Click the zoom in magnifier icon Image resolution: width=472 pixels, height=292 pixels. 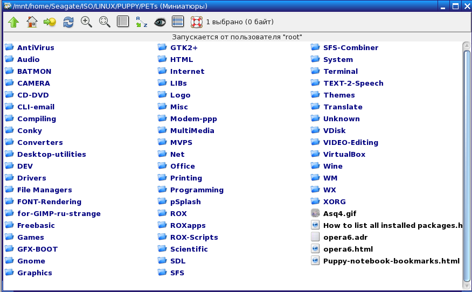pyautogui.click(x=86, y=22)
